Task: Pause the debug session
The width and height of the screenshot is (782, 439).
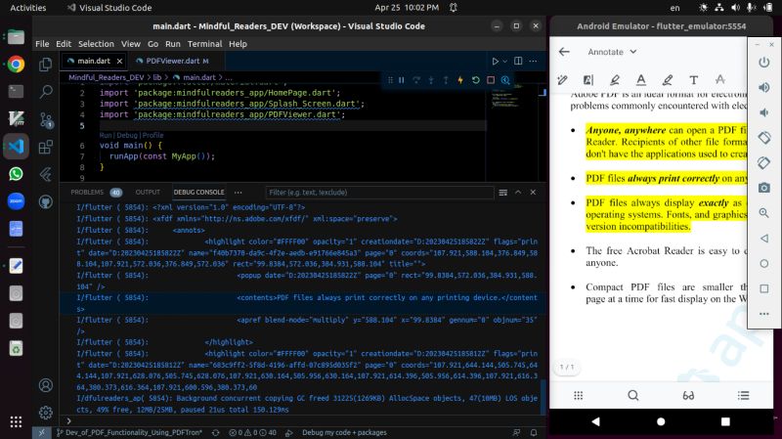Action: click(402, 80)
